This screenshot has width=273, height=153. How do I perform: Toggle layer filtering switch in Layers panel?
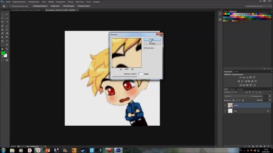[270, 92]
